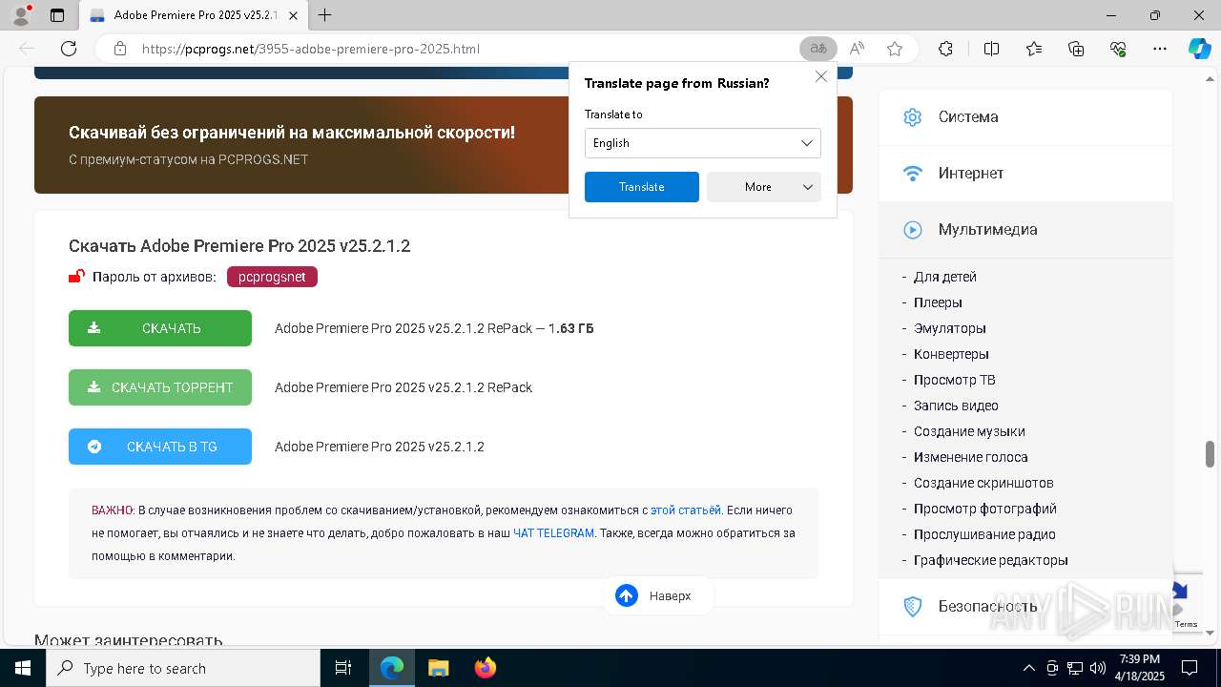Click СКАЧАТЬ В TG button
The height and width of the screenshot is (687, 1221).
coord(160,447)
